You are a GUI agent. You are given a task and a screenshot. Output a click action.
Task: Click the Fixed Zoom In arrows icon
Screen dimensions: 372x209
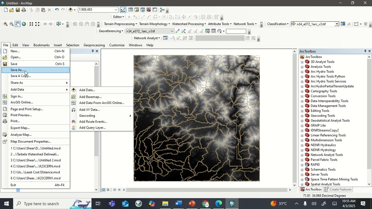point(31,24)
